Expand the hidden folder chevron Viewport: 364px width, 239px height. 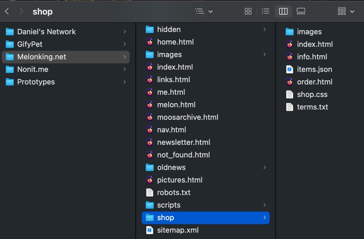point(265,29)
